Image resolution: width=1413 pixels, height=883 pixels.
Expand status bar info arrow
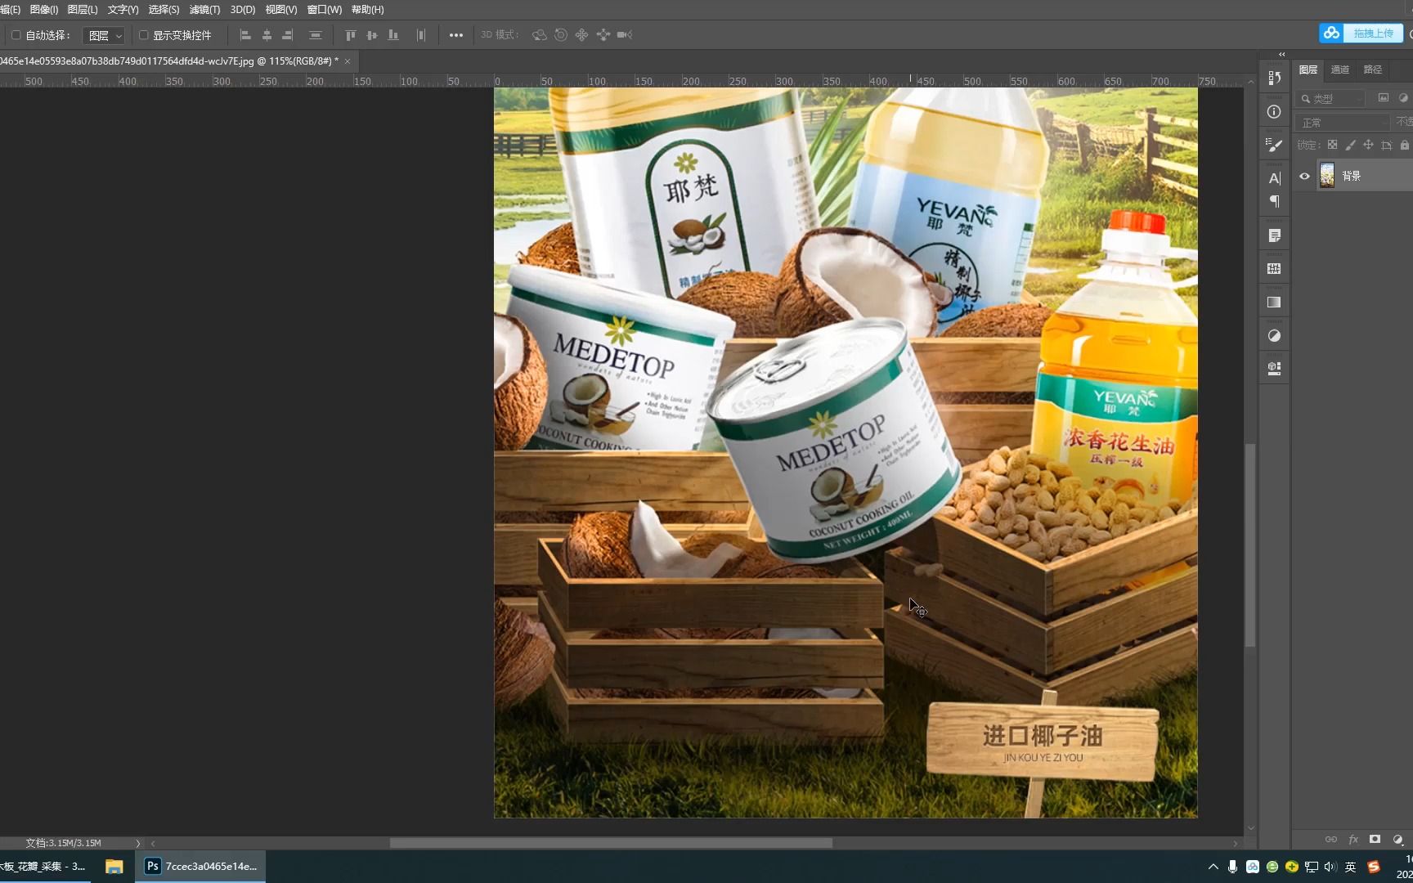click(x=137, y=843)
